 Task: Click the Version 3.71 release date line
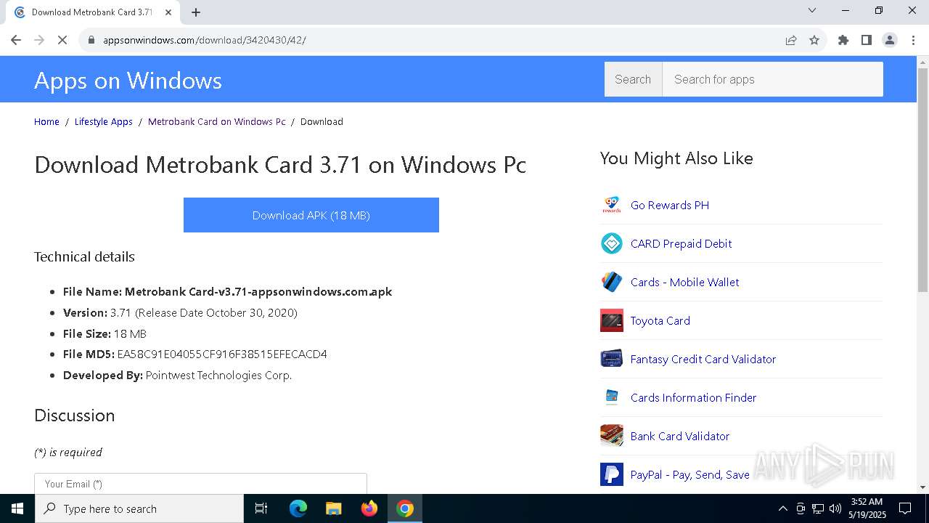click(x=180, y=312)
